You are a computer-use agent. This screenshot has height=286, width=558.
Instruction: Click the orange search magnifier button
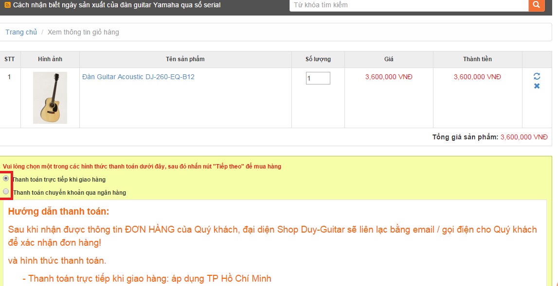pos(536,5)
